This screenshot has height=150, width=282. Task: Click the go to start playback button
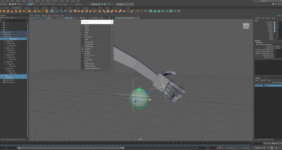pos(265,143)
